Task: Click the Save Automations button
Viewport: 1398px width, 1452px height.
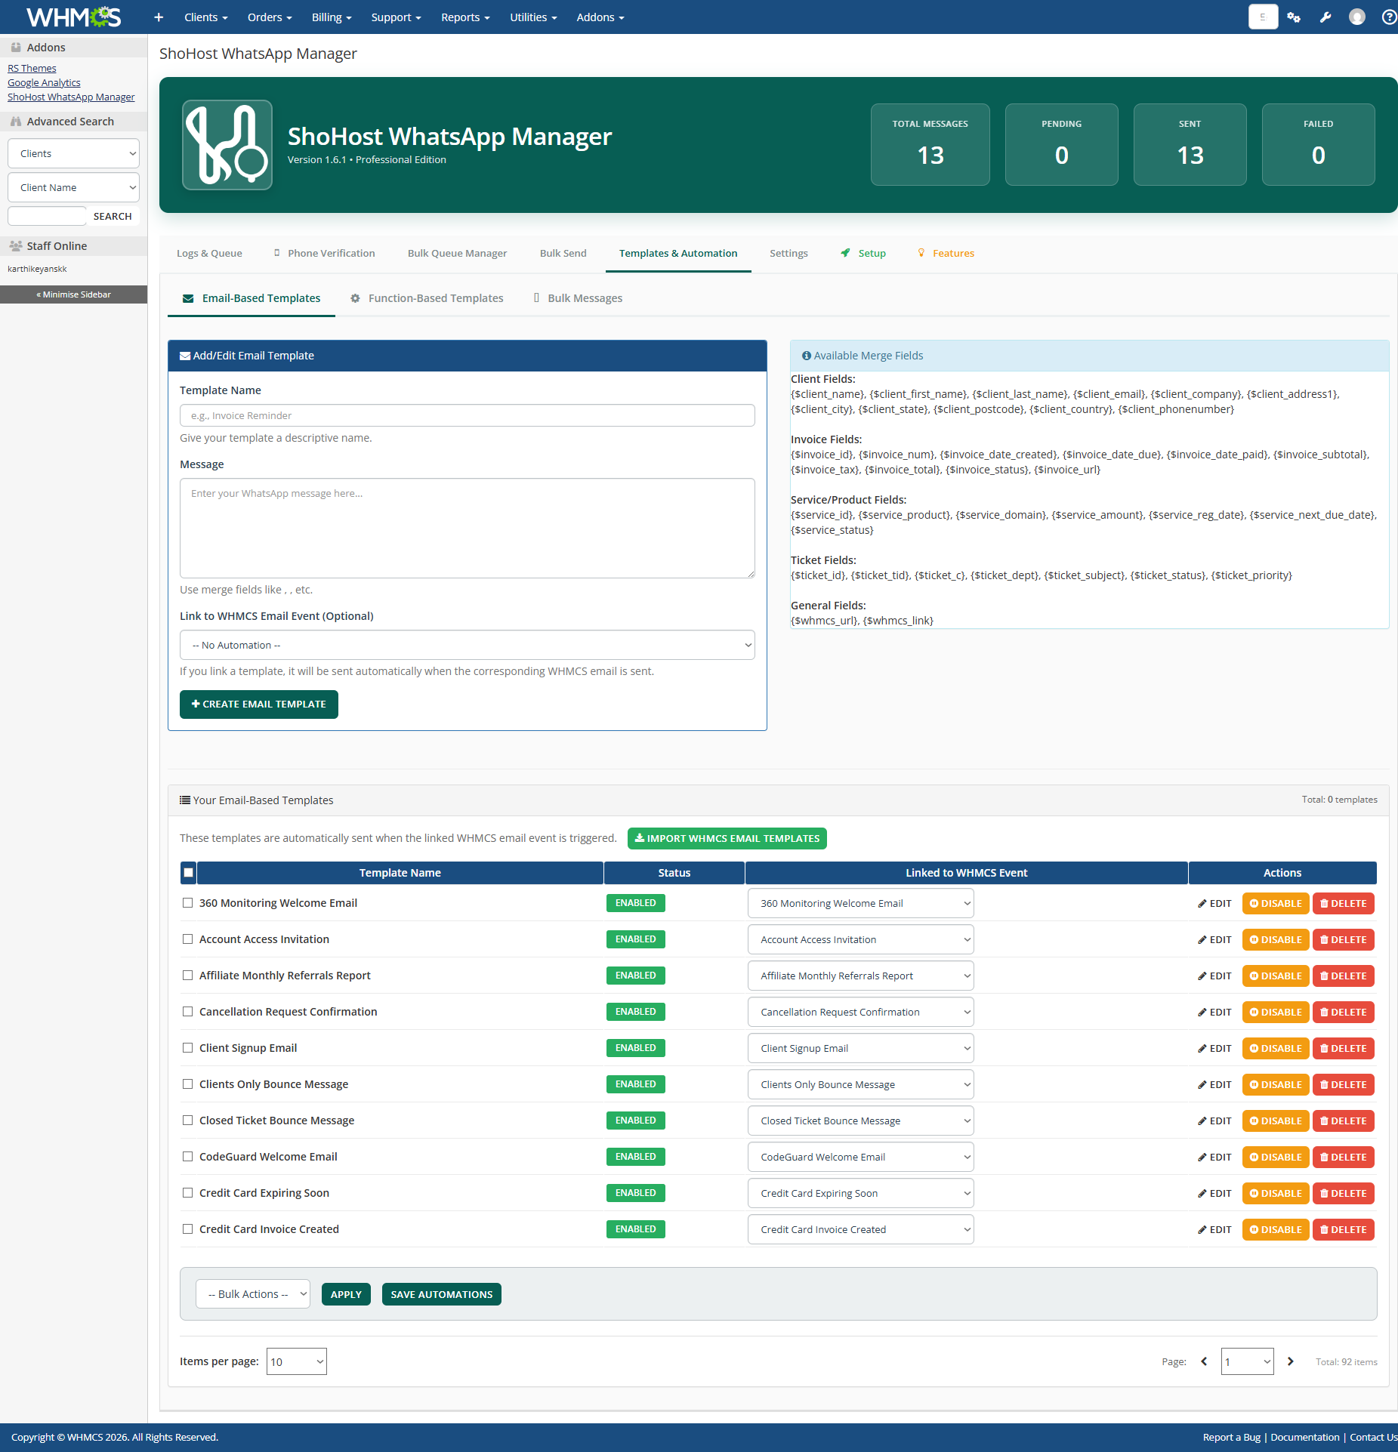Action: coord(442,1294)
